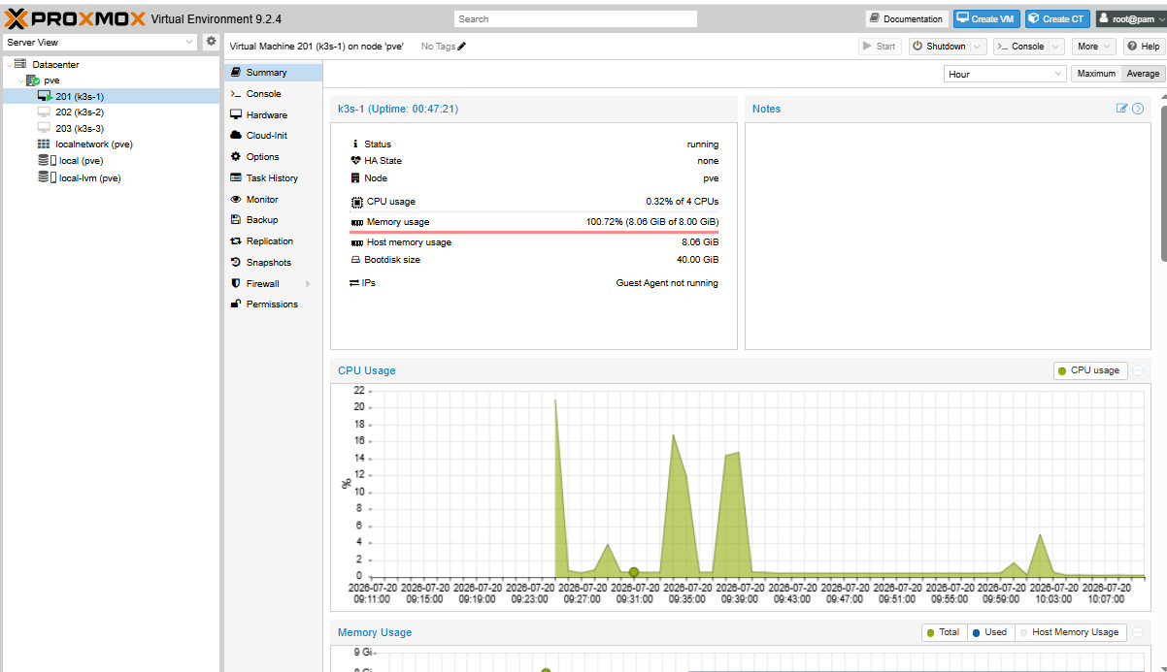Edit notes with the pencil icon
This screenshot has width=1167, height=672.
pyautogui.click(x=1122, y=109)
